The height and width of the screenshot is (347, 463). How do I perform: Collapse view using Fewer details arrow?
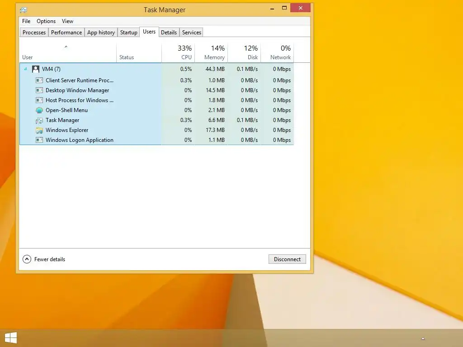tap(27, 259)
